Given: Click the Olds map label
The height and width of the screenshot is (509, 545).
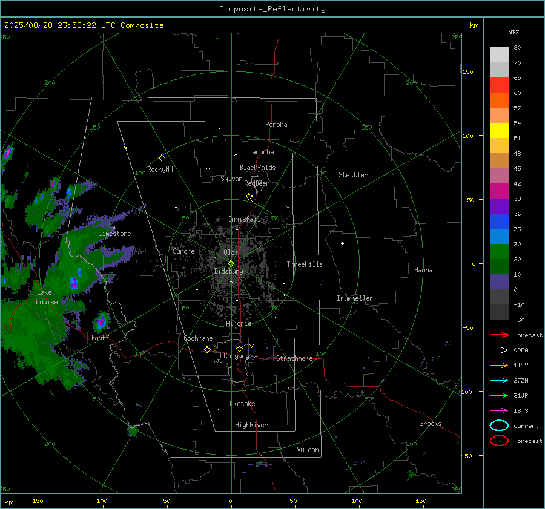Looking at the screenshot, I should [231, 252].
